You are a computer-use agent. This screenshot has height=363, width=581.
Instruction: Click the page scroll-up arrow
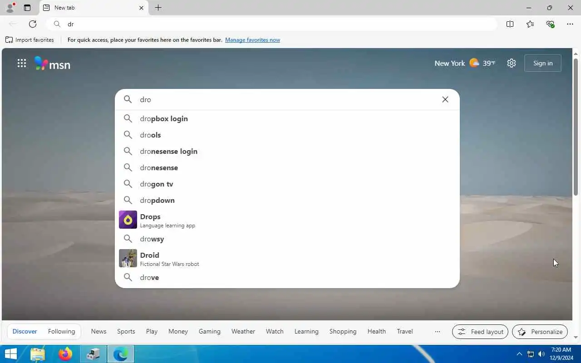[x=576, y=54]
